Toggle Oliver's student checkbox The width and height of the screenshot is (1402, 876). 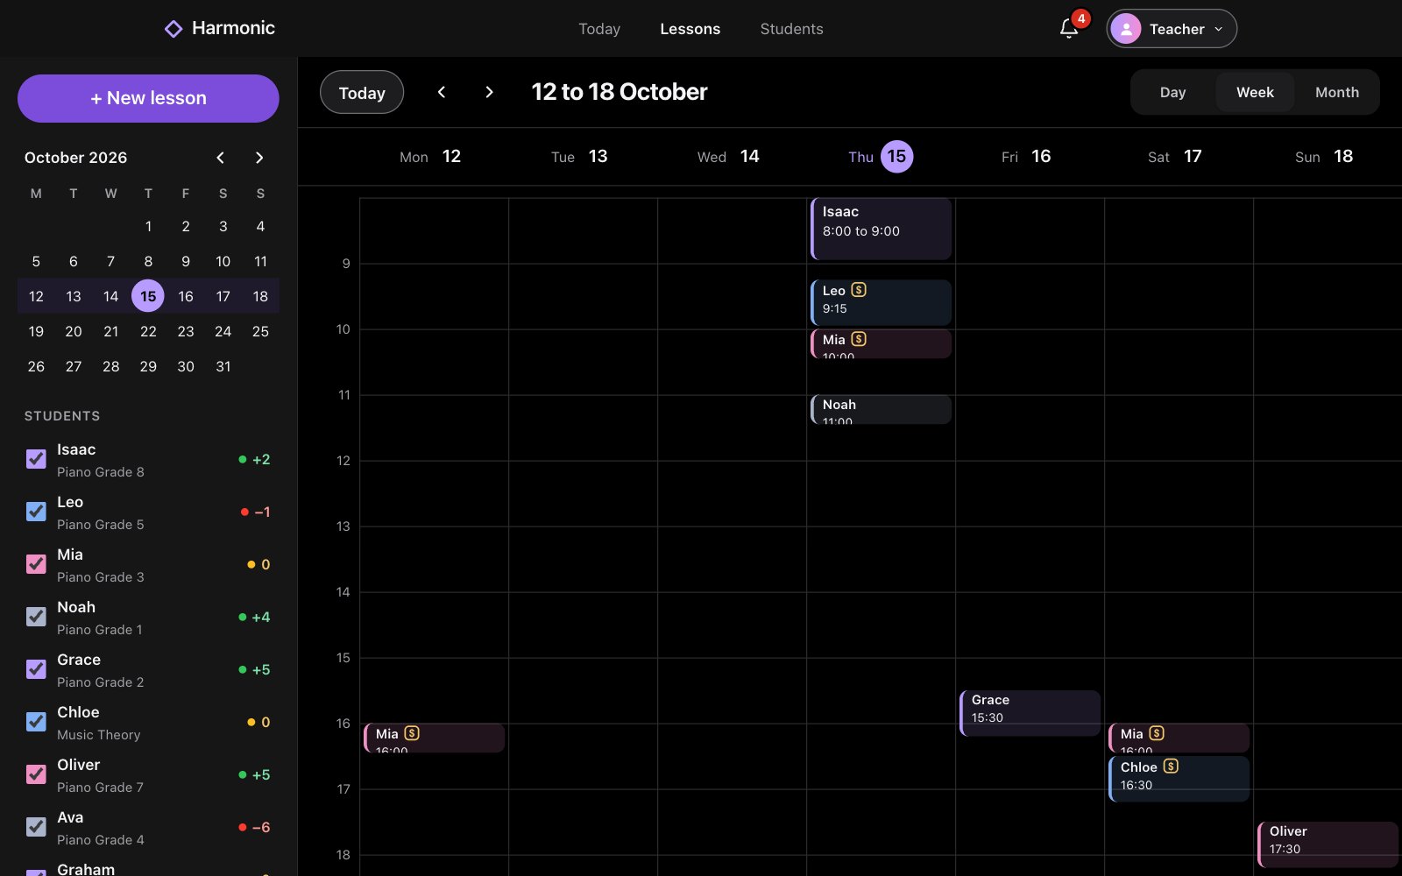[x=36, y=774]
